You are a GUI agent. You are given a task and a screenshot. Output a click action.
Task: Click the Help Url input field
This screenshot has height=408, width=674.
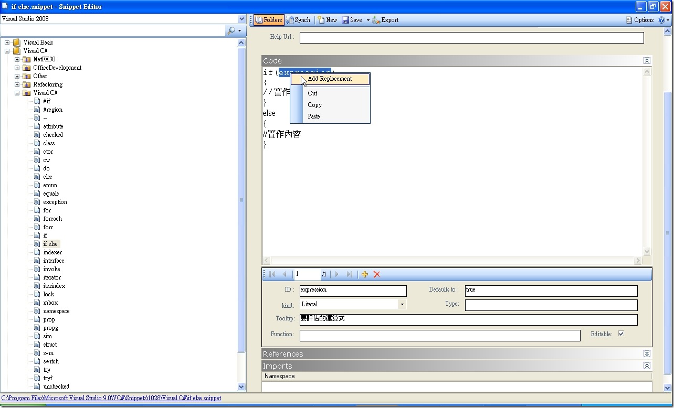click(x=471, y=38)
